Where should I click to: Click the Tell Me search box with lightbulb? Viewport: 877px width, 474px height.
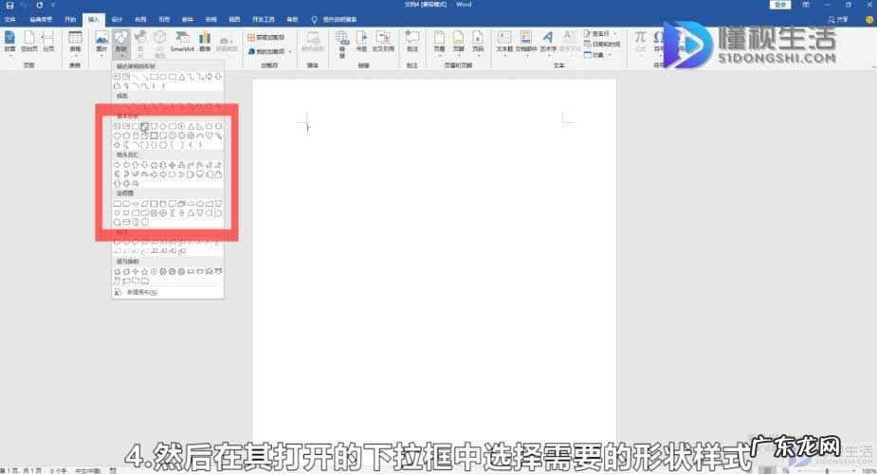point(335,20)
